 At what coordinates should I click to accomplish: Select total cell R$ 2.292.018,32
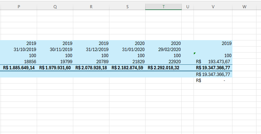163,68
